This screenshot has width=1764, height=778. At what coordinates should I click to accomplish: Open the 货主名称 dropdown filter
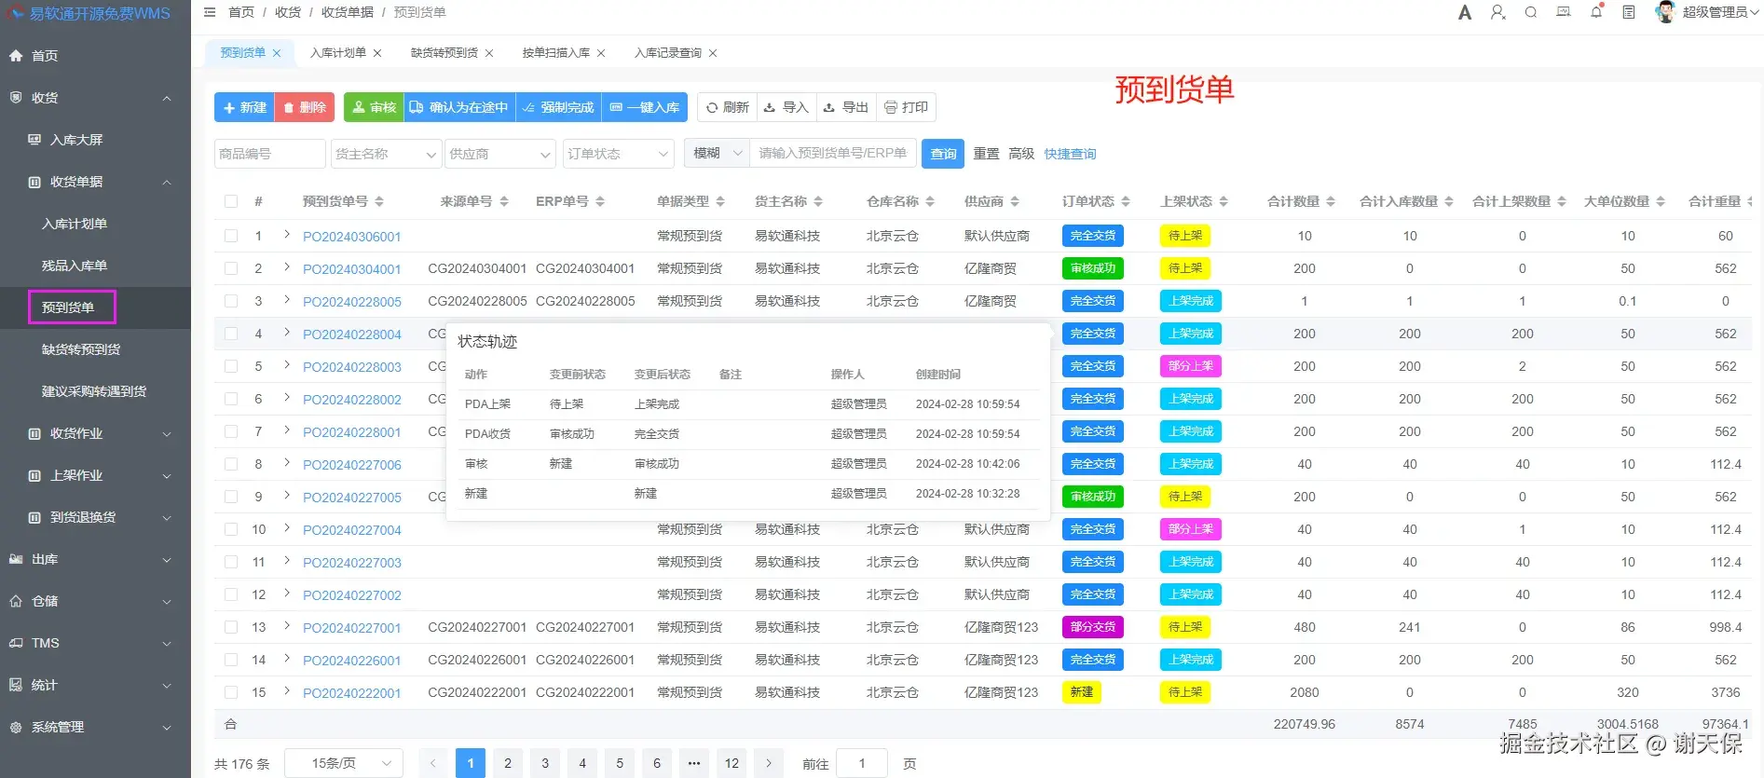386,154
